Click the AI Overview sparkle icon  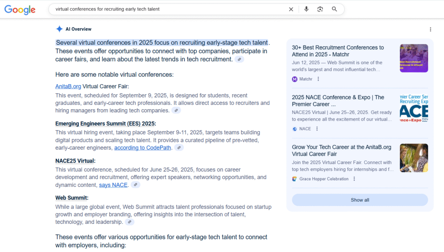(x=59, y=29)
